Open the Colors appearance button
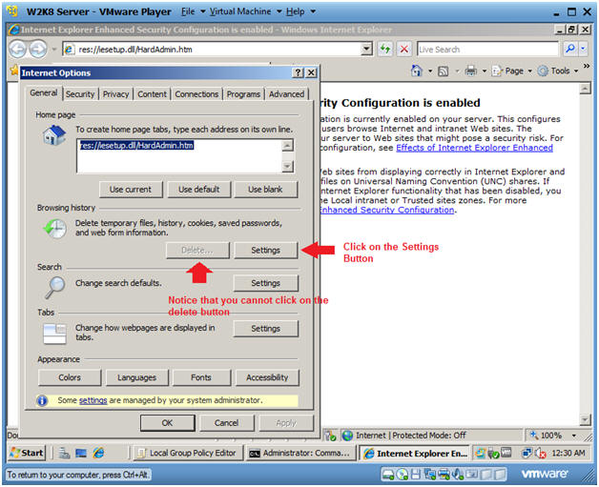 tap(70, 377)
